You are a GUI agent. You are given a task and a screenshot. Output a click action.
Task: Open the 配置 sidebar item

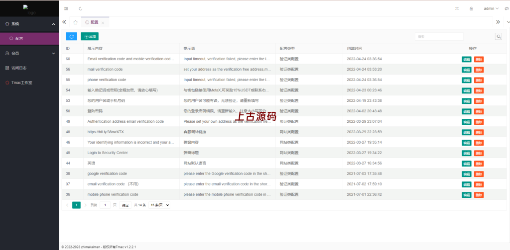point(29,38)
